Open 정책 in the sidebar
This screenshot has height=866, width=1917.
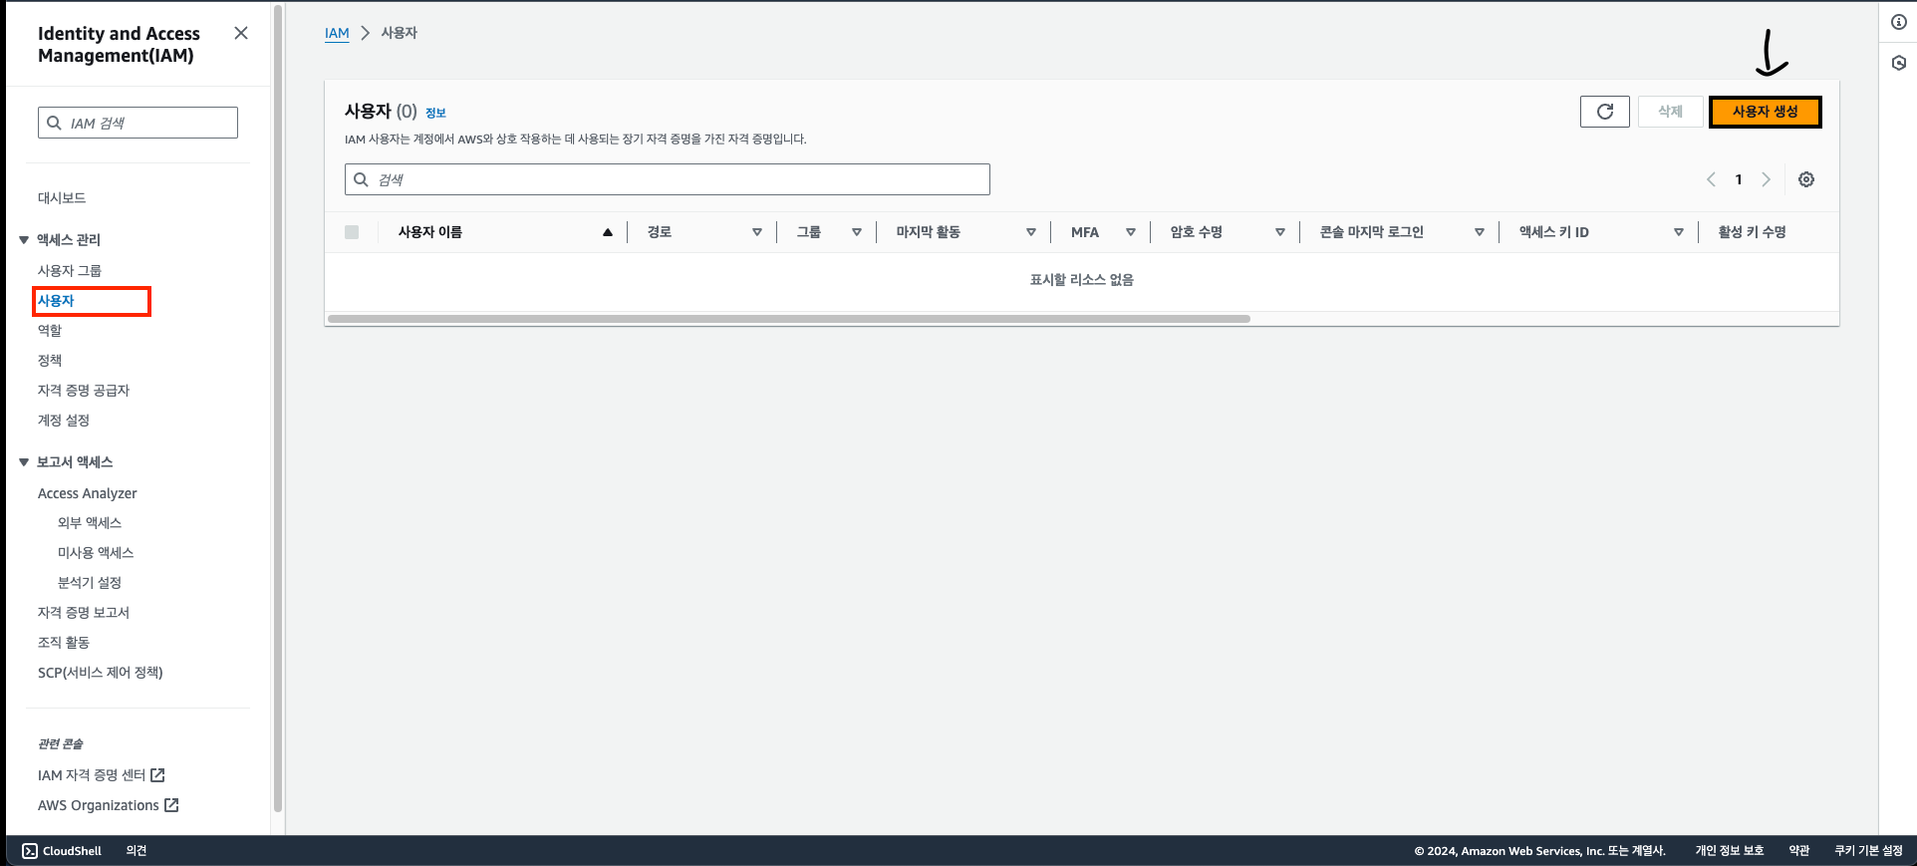coord(50,361)
